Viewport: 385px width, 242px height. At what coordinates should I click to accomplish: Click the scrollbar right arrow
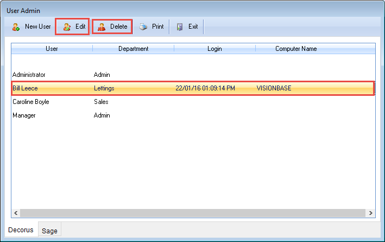pos(370,213)
